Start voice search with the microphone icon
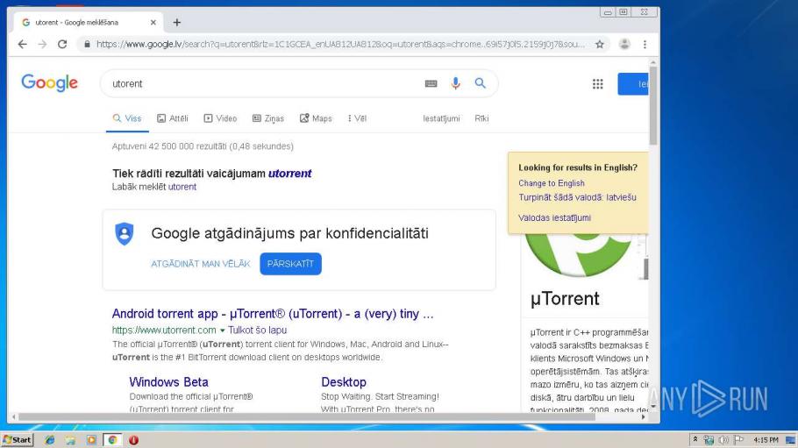The image size is (798, 448). [x=455, y=83]
